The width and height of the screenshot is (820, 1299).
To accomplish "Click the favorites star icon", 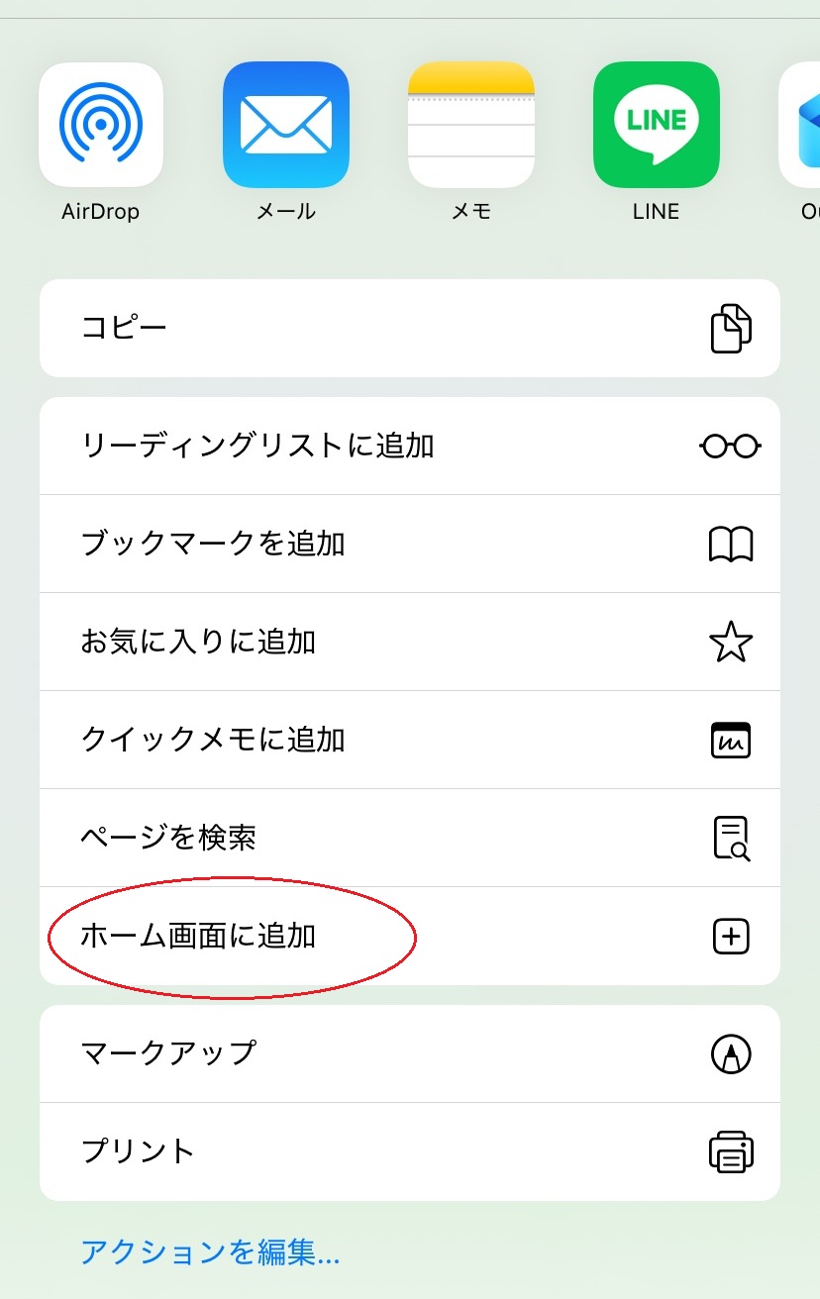I will click(x=731, y=643).
